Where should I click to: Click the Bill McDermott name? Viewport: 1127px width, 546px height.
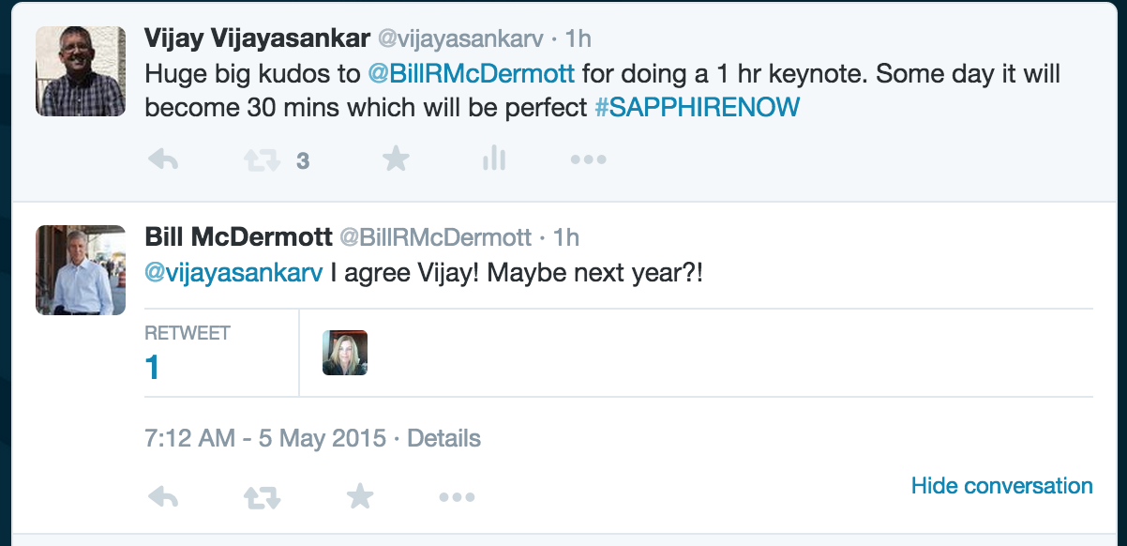236,238
